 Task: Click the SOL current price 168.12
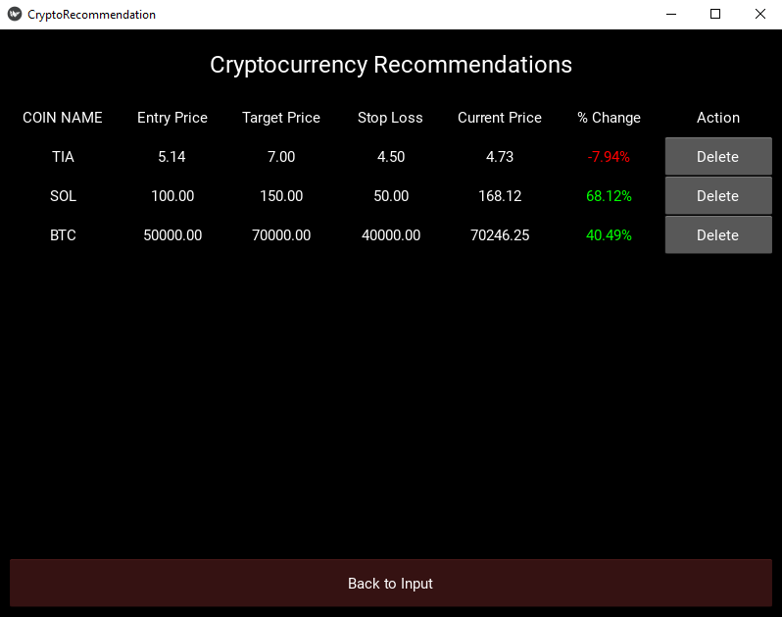click(x=500, y=196)
